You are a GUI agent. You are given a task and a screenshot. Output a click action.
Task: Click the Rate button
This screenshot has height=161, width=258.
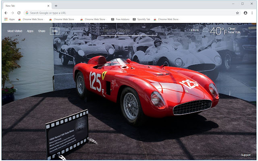tap(55, 31)
